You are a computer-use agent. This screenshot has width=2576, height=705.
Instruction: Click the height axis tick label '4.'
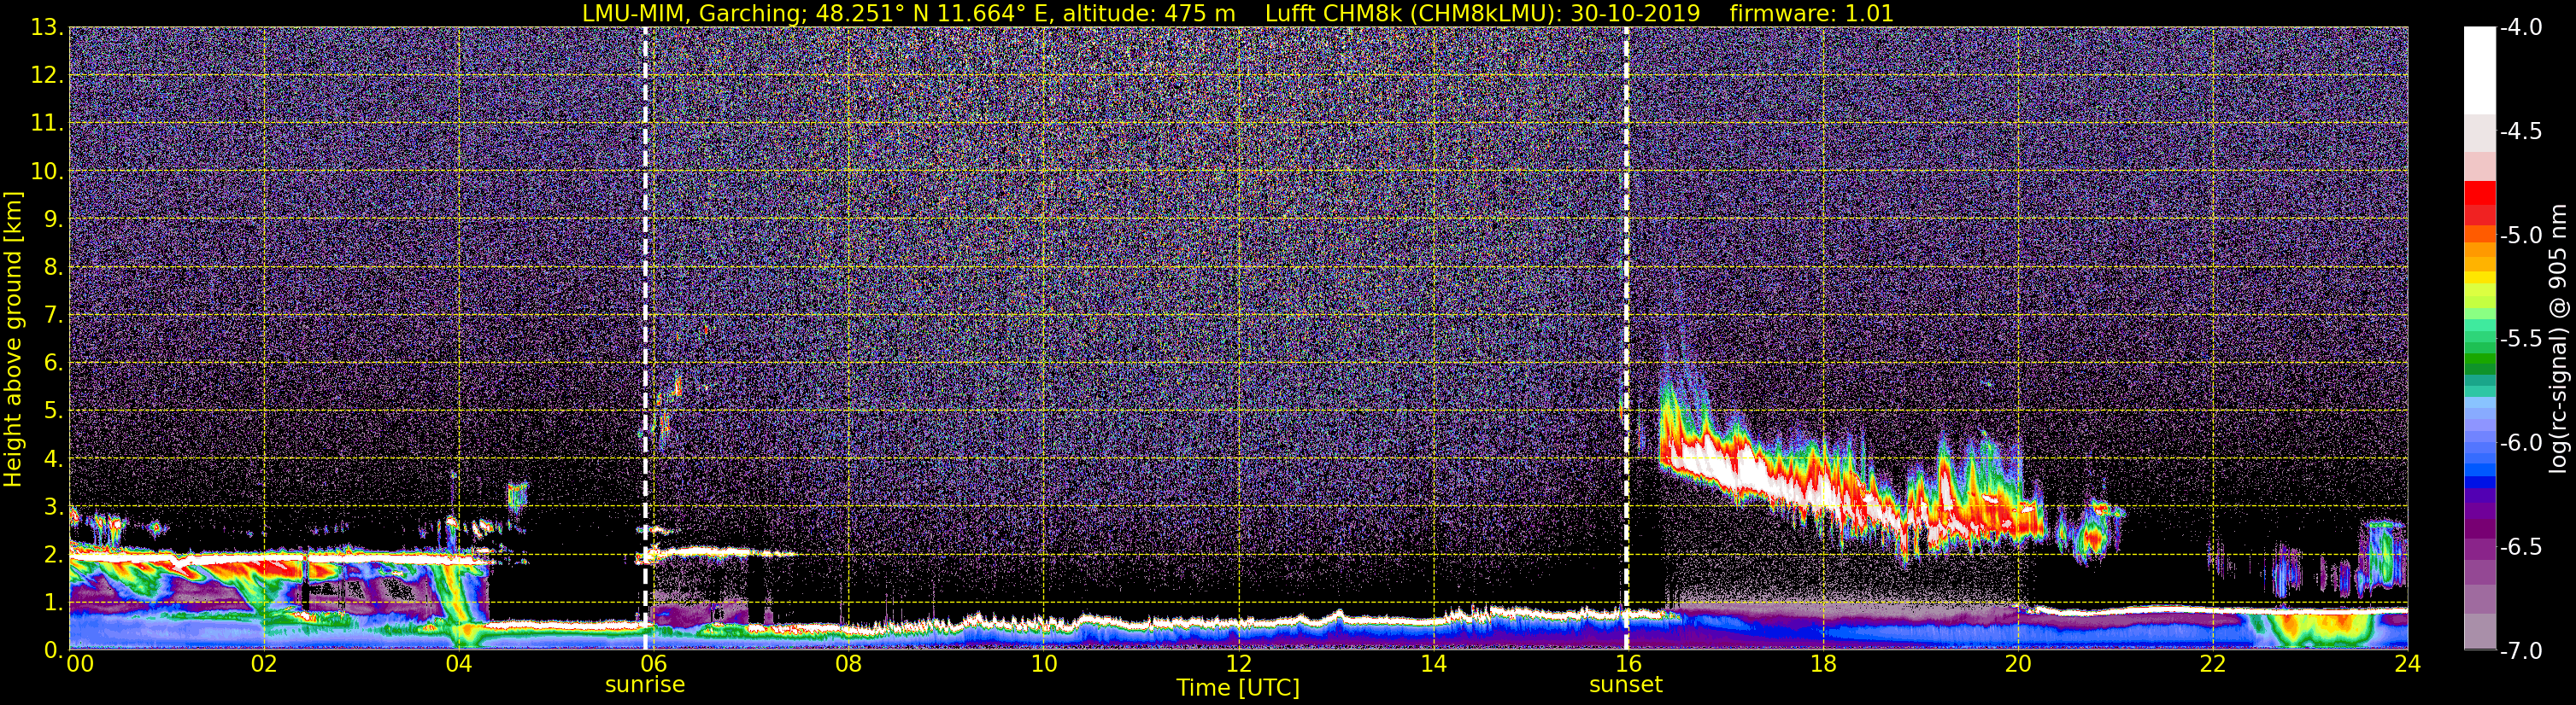coord(54,458)
